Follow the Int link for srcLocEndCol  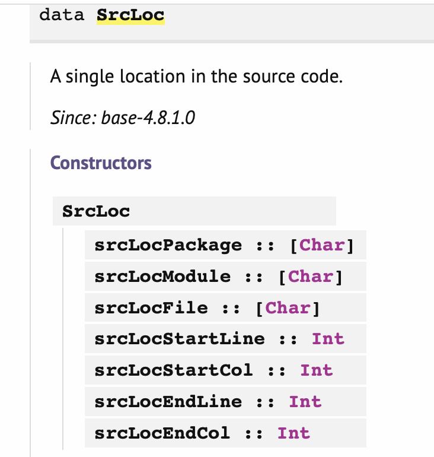tap(293, 433)
